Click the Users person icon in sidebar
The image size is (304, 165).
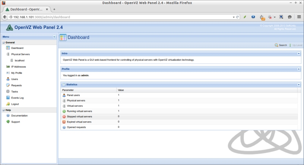[x=8, y=79]
